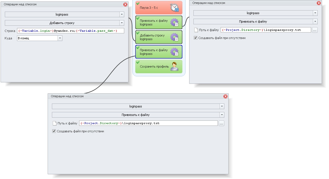Expand the Куда В конец dropdown
329x179 pixels.
coord(60,38)
